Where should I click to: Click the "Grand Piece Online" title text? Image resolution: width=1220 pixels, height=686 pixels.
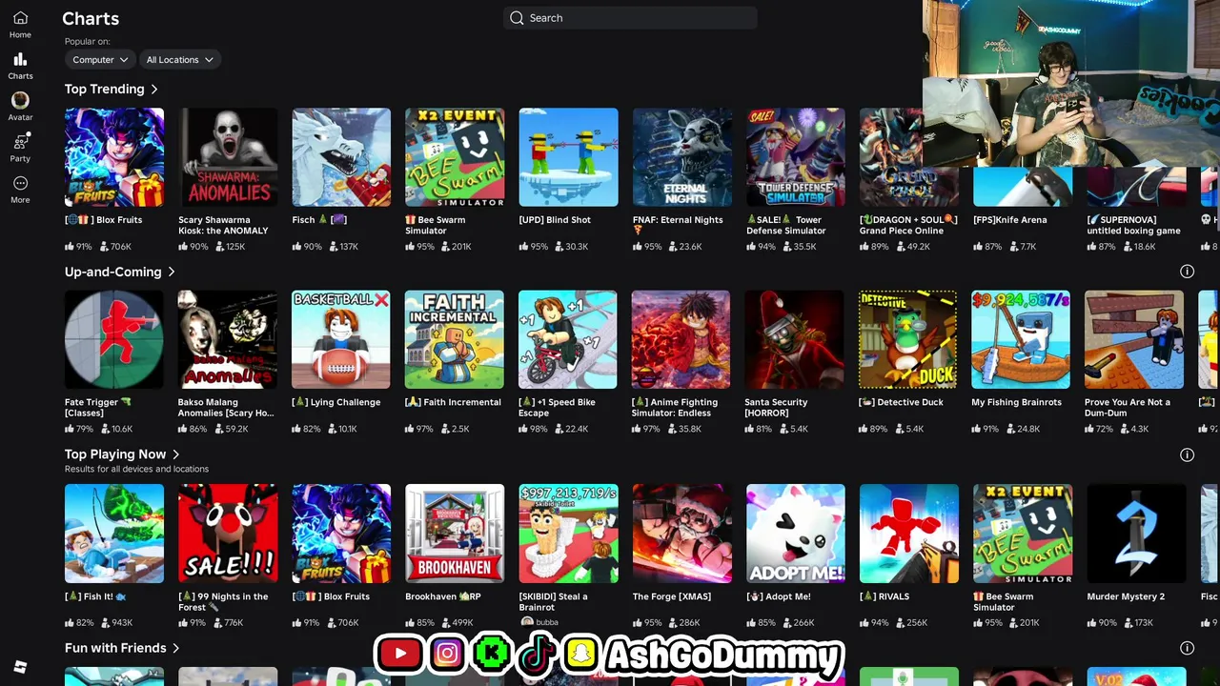pos(901,231)
